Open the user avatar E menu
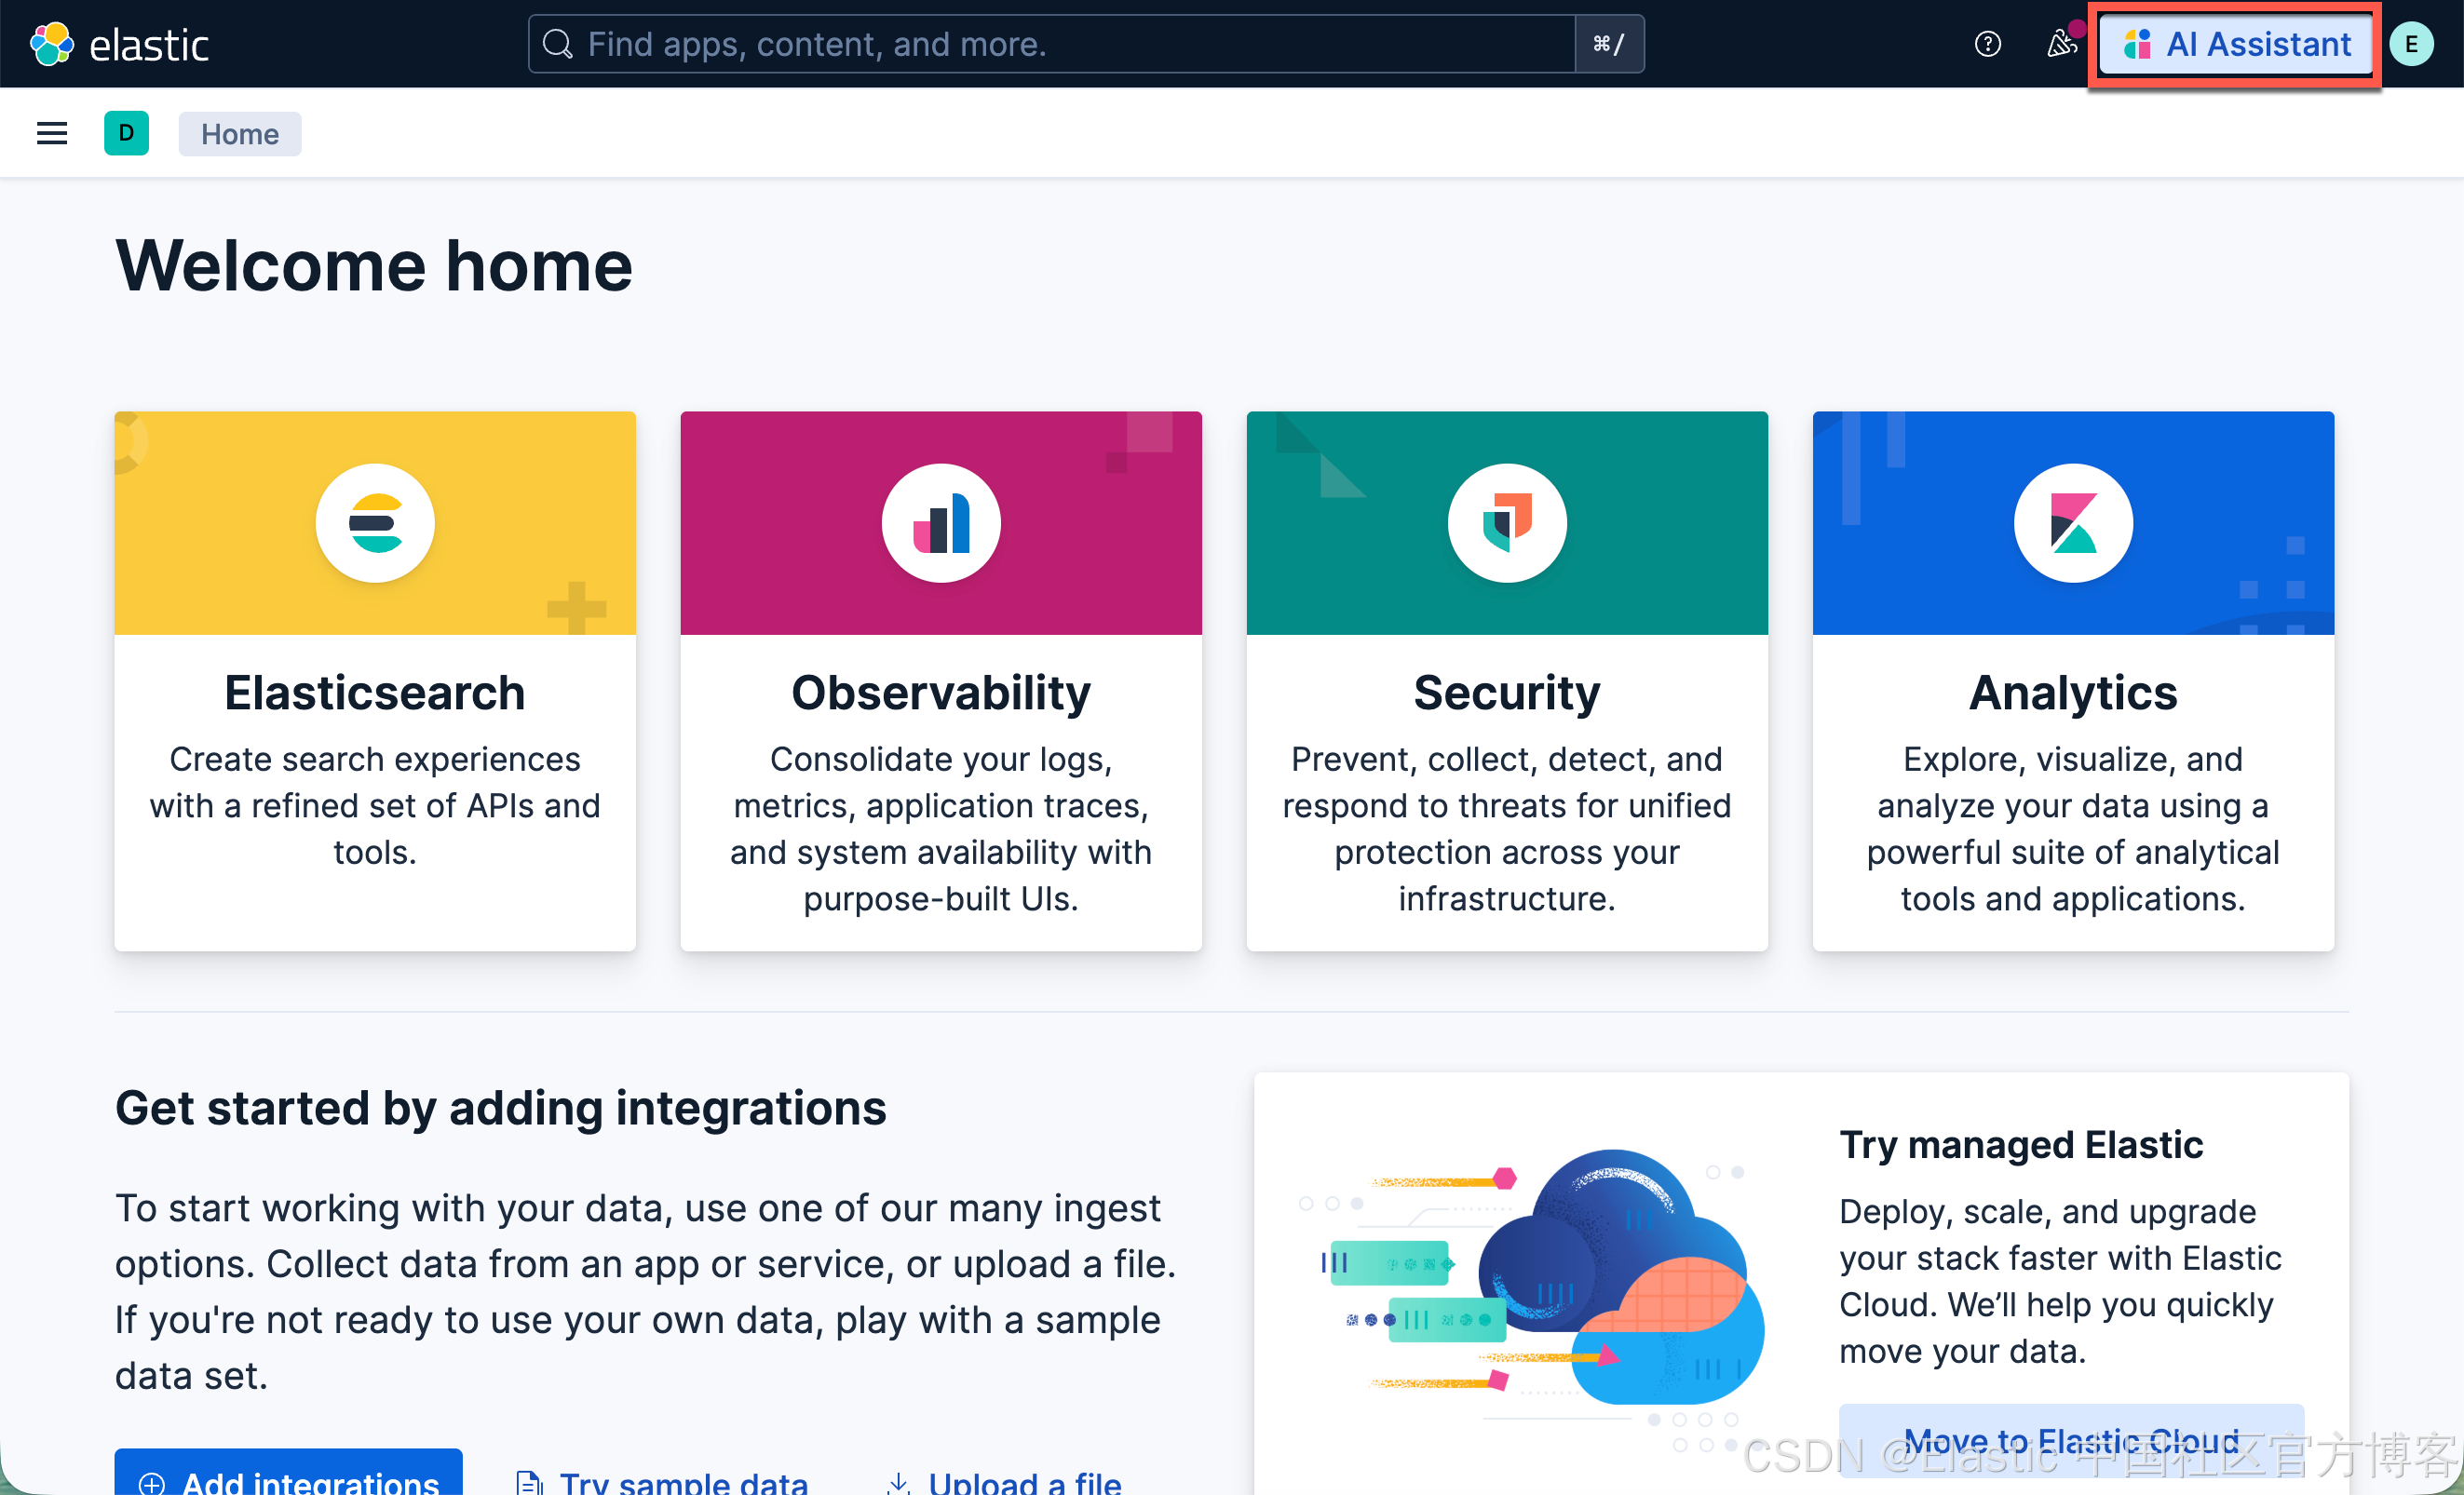 pos(2411,44)
